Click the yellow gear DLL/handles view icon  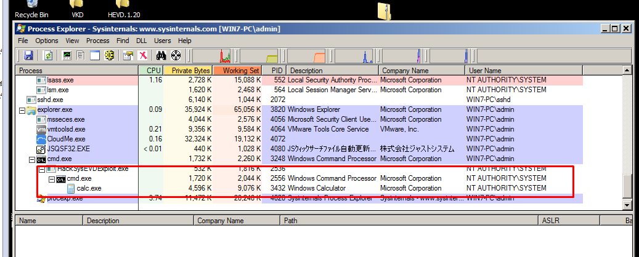[110, 56]
